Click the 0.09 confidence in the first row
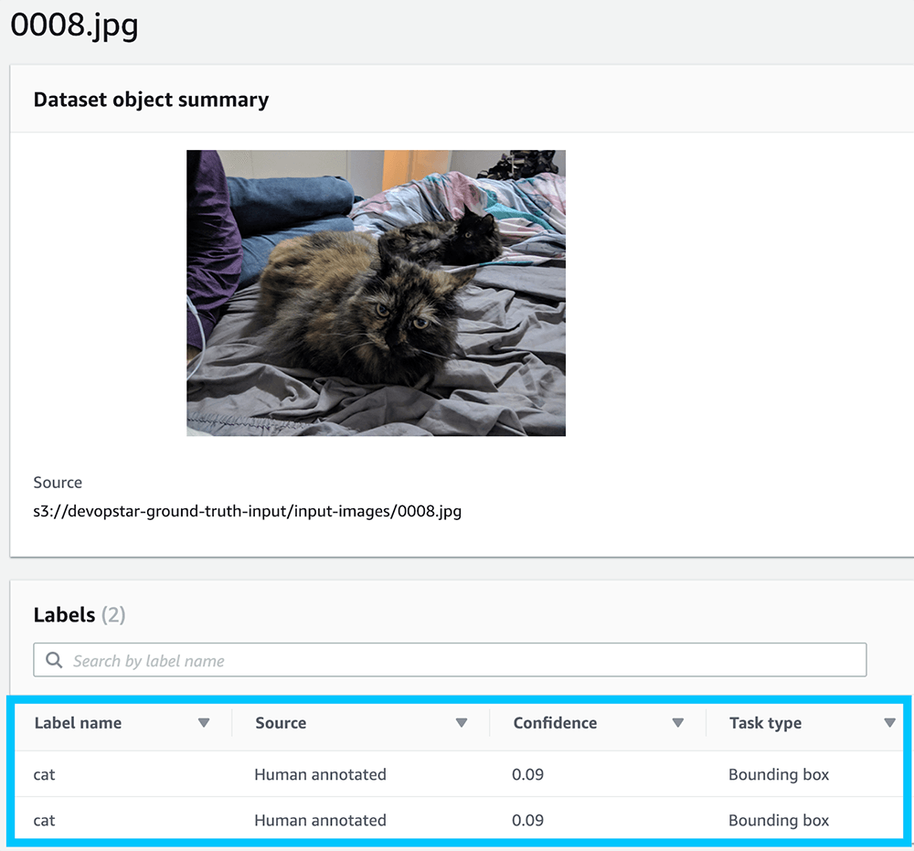The image size is (914, 851). pos(527,774)
